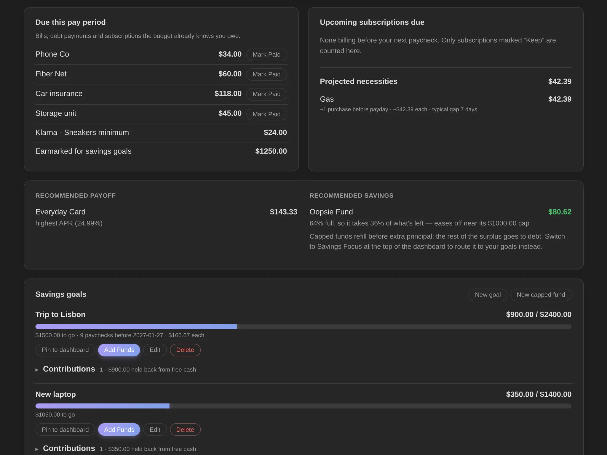607x455 pixels.
Task: Click the Trip to Lisbon progress bar
Action: [x=303, y=326]
